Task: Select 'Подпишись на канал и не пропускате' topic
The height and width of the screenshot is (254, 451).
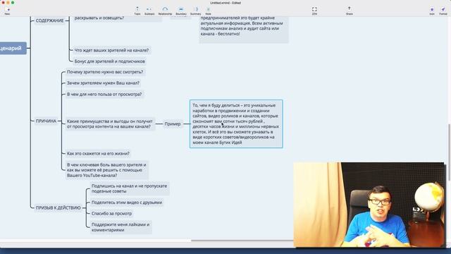Action: 130,188
